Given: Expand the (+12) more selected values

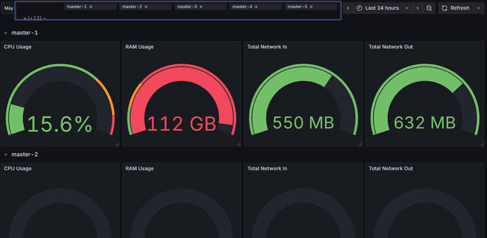Looking at the screenshot, I should (x=34, y=18).
